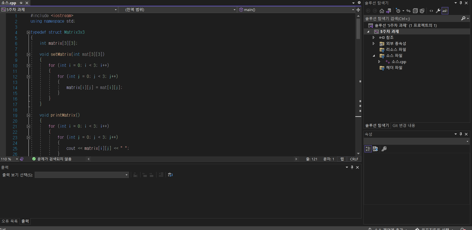Screen dimensions: 472x230
Task: Click Property Pages wrench icon in Properties panel
Action: [x=384, y=148]
